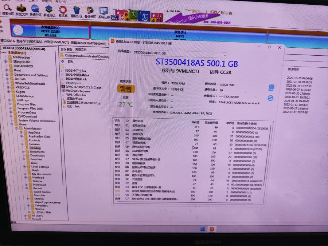Select the Program Files folder in the tree
328x246 pixels.
[26, 104]
